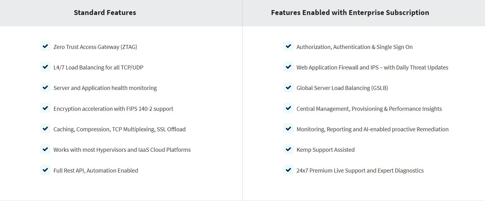Click Features Enabled with Enterprise Subscription header

pos(350,13)
